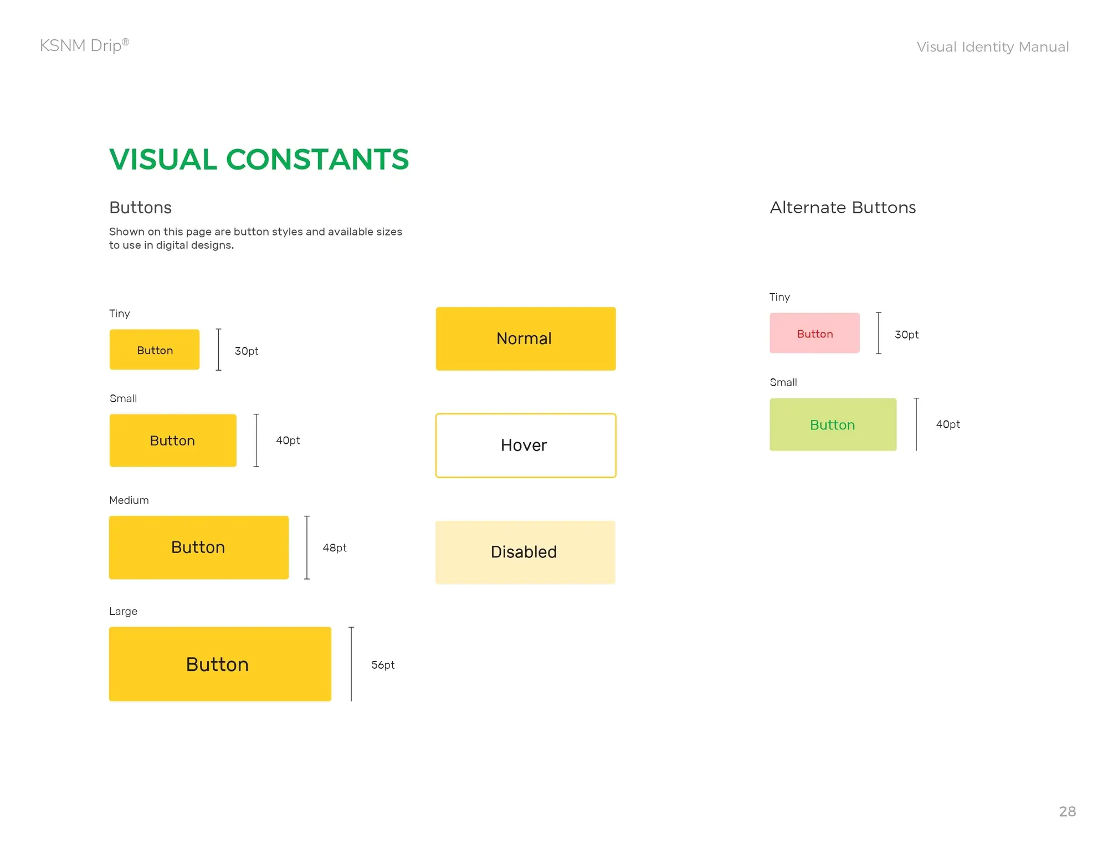This screenshot has height=856, width=1108.
Task: Click the VISUAL CONSTANTS heading
Action: pyautogui.click(x=259, y=160)
